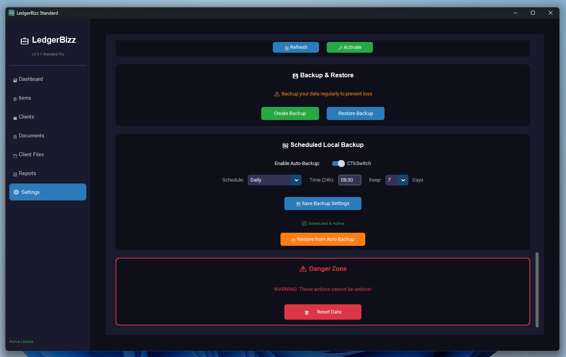The width and height of the screenshot is (566, 357).
Task: Click the checkmark icon beside Scheduled & Active
Action: coord(304,223)
